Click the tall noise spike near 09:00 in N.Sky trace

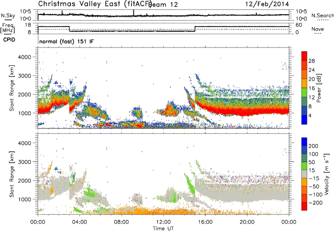(x=134, y=13)
